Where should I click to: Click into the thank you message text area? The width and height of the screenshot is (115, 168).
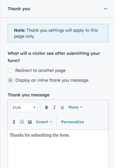[x=58, y=149]
